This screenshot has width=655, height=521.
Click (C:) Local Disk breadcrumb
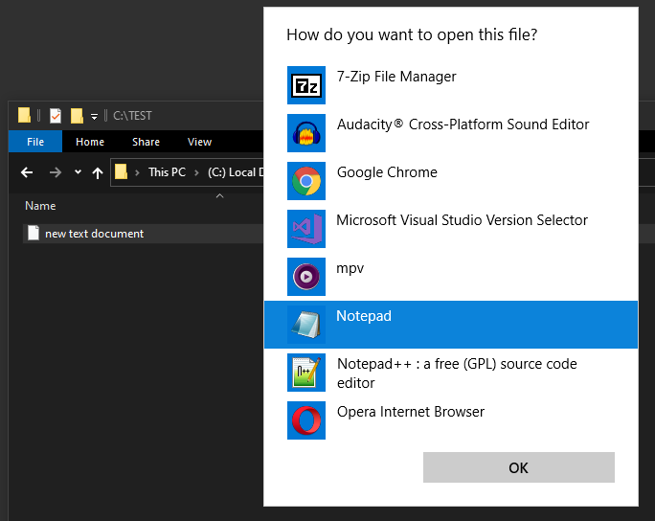(236, 172)
